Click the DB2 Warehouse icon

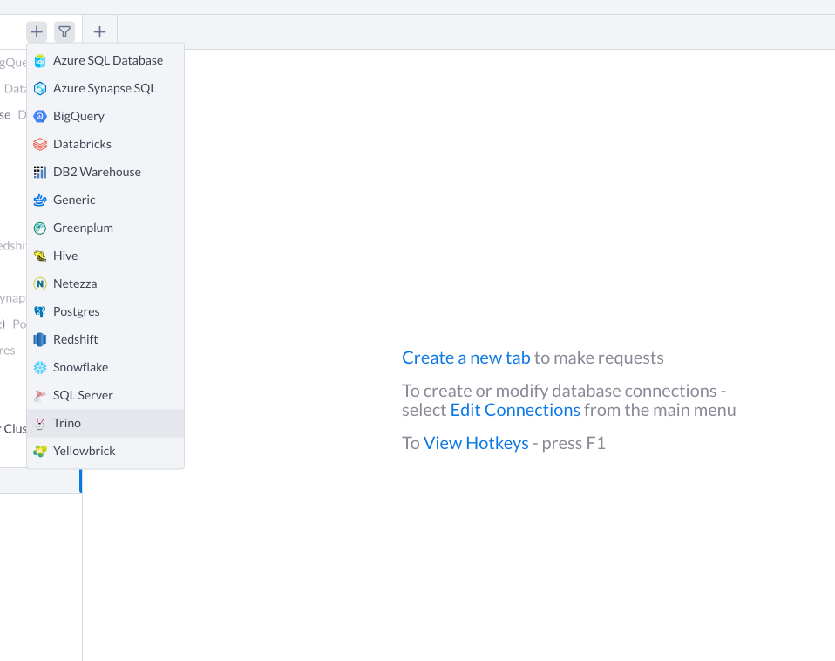click(x=40, y=172)
